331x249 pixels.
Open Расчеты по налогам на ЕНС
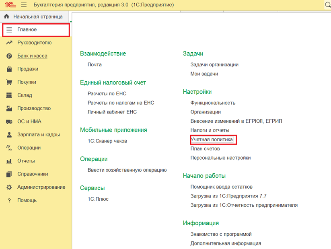click(x=121, y=103)
